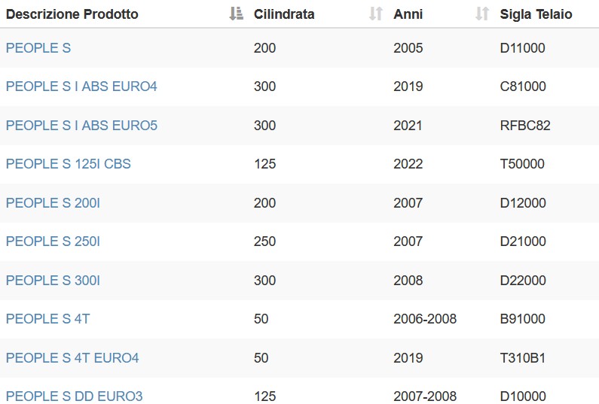This screenshot has height=404, width=599.
Task: Click the Cilindrata column header text
Action: click(x=284, y=14)
